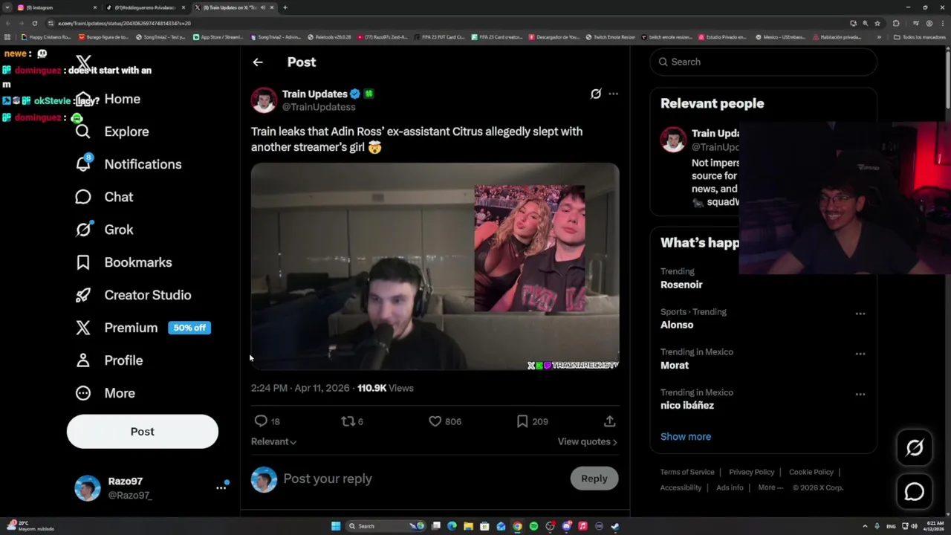Open FIFA 23 Card creator bookmark

[497, 36]
